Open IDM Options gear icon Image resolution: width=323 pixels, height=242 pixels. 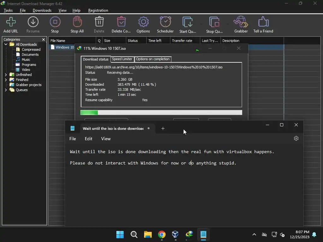[x=144, y=22]
